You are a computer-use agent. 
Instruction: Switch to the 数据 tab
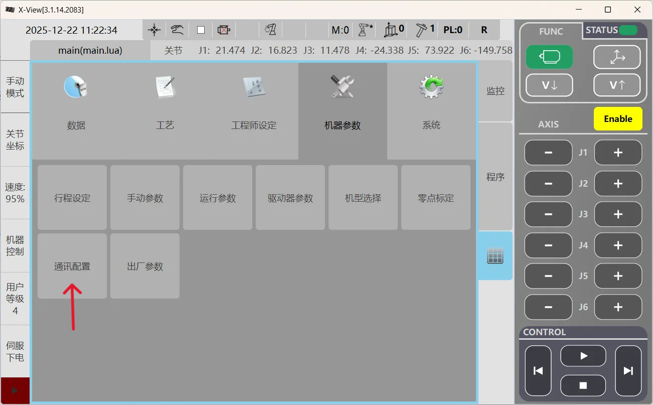click(76, 110)
